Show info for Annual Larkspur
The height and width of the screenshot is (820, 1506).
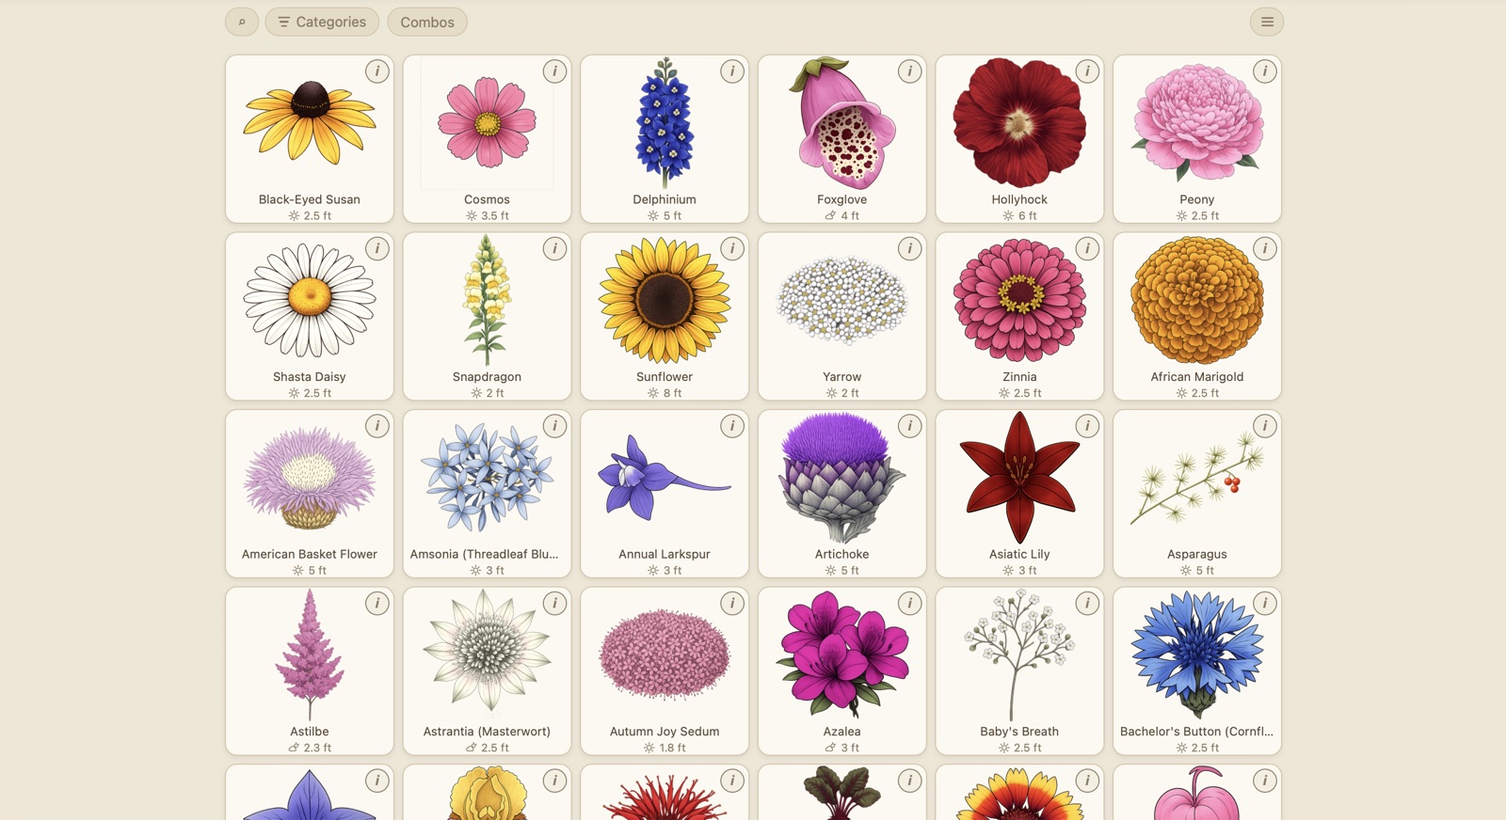[732, 426]
